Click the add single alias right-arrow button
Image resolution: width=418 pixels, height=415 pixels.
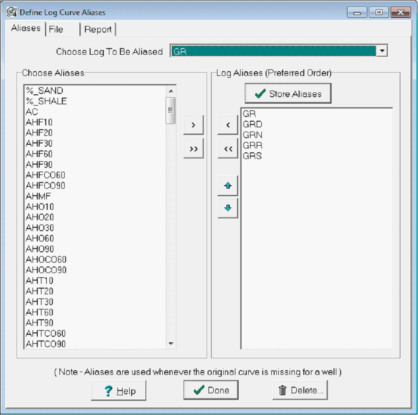pyautogui.click(x=193, y=125)
